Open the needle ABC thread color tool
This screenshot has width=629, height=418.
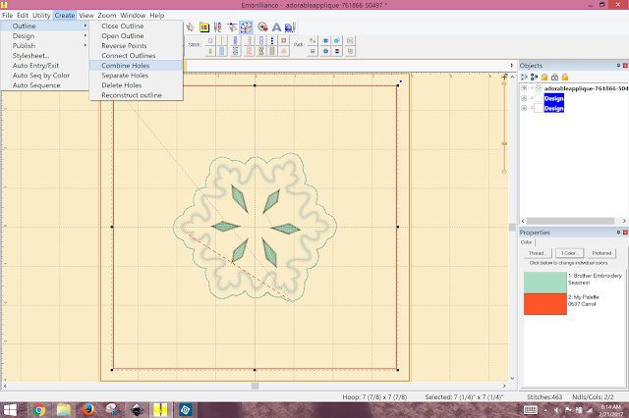pos(218,27)
